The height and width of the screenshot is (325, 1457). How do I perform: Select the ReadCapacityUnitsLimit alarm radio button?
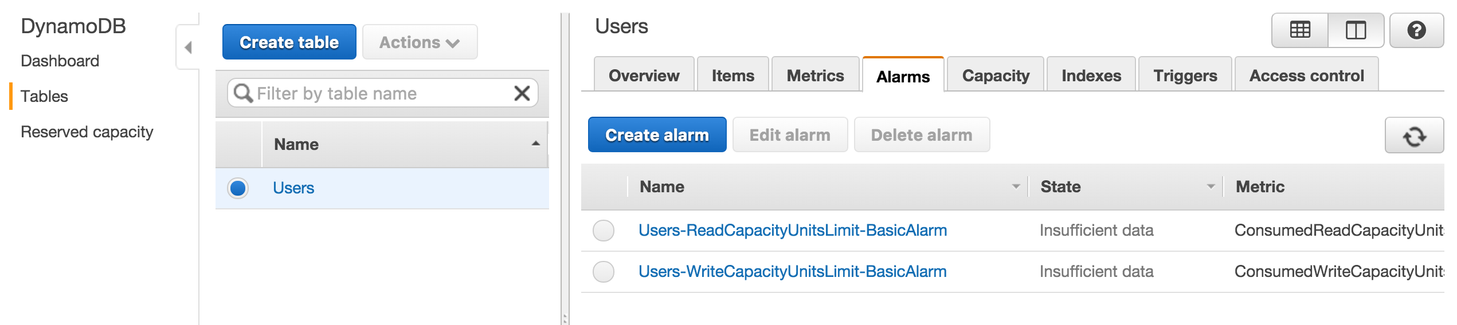click(x=604, y=231)
